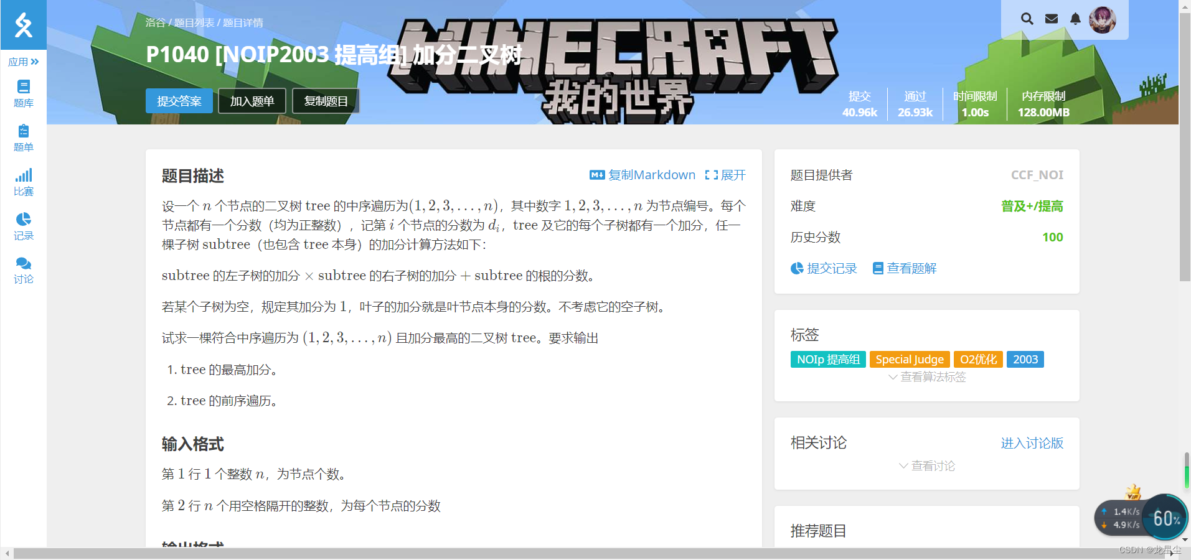Click the 推荐题目 heading
The image size is (1191, 560).
pos(818,531)
